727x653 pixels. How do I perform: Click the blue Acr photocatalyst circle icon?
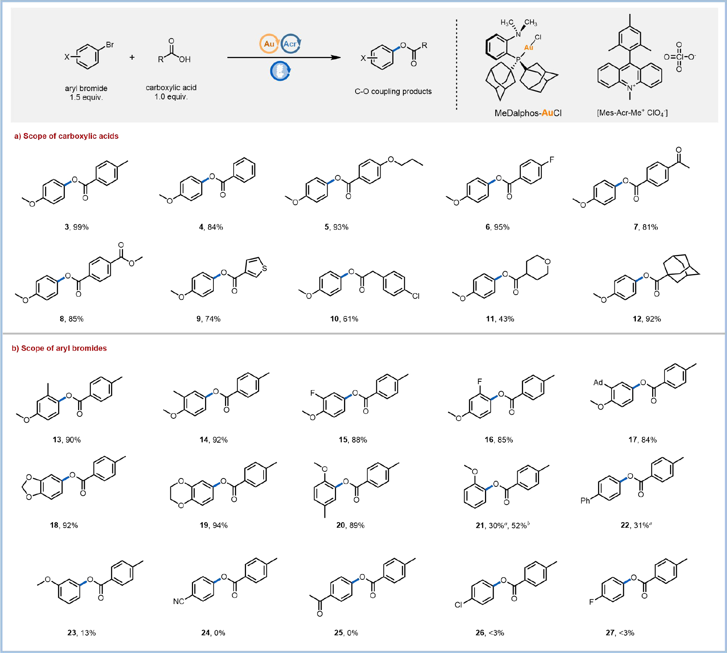(291, 44)
